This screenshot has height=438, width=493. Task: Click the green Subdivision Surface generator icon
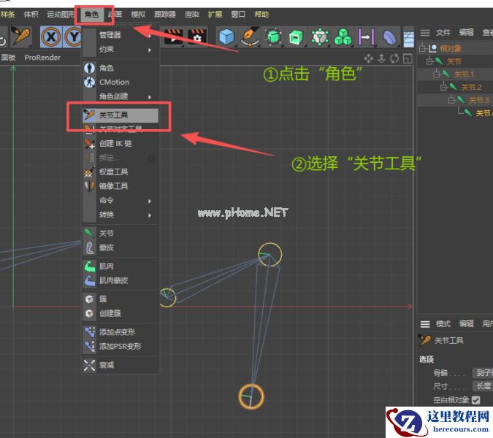pos(273,36)
